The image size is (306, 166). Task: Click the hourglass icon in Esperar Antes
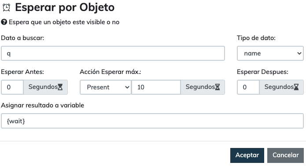(60, 87)
